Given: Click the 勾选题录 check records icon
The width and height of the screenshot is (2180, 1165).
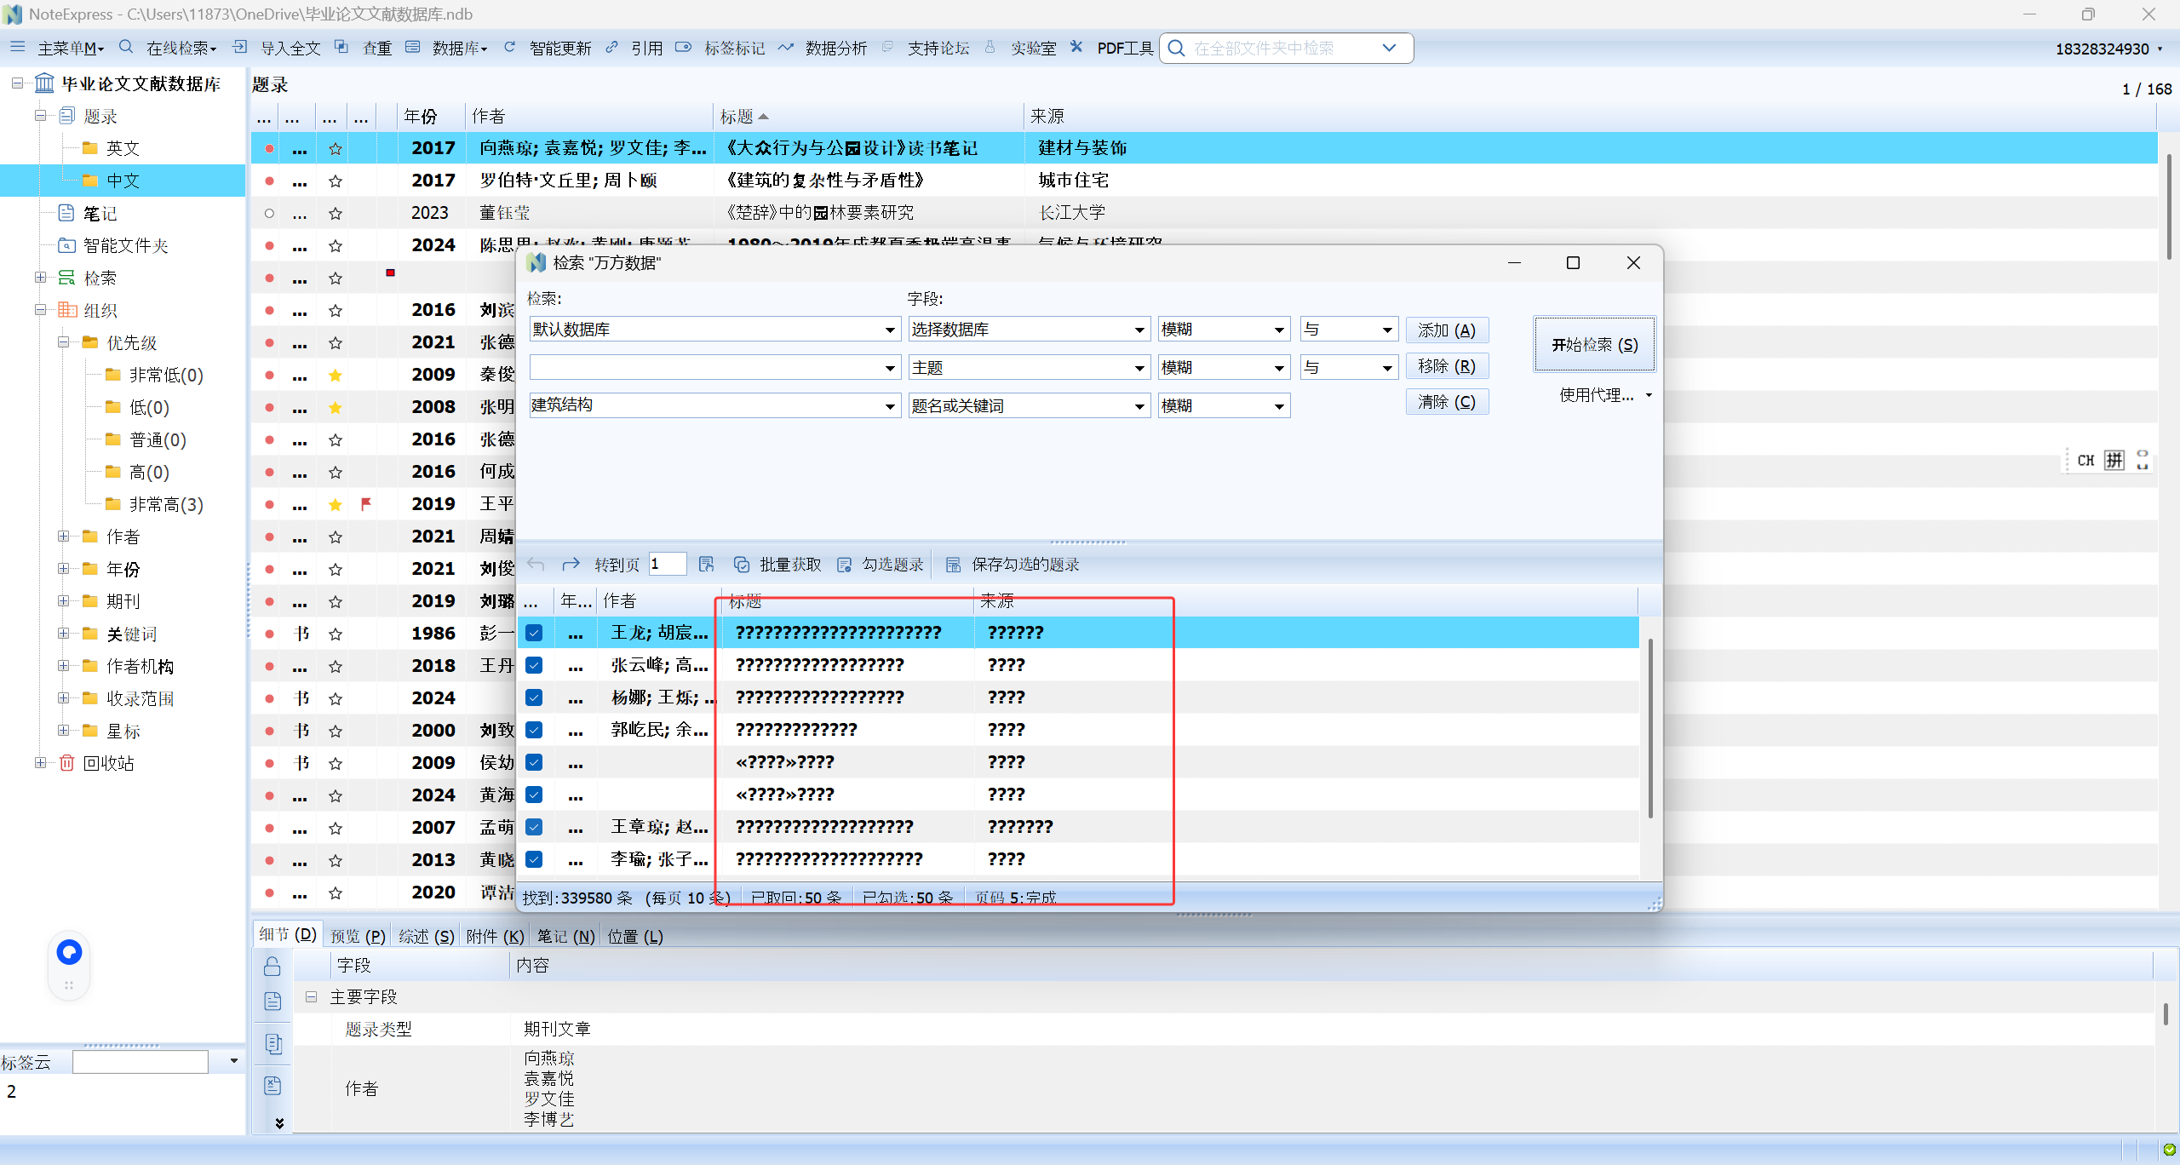Looking at the screenshot, I should [x=845, y=565].
